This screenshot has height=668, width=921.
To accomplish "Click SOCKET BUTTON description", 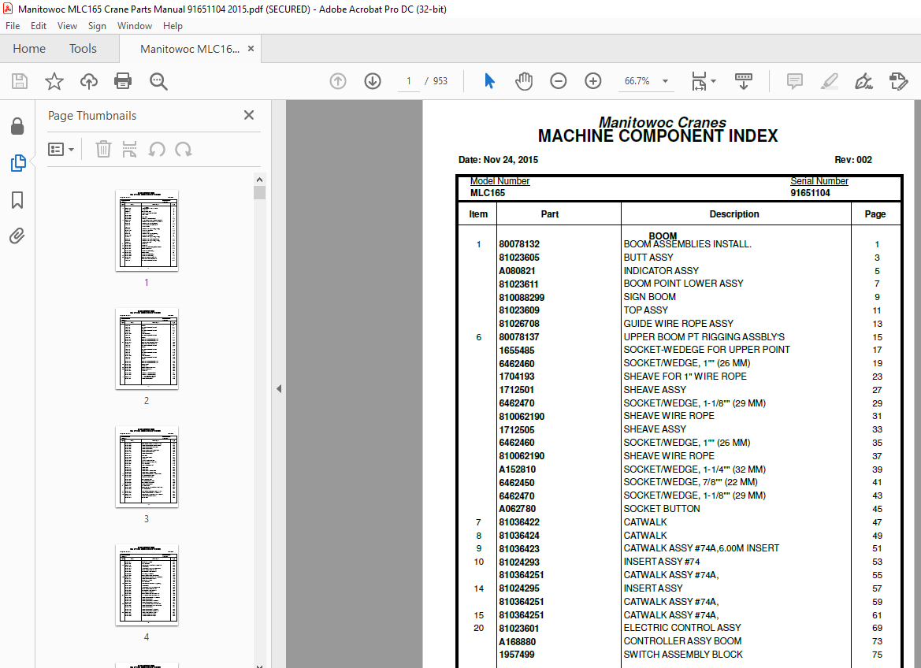I will [662, 509].
